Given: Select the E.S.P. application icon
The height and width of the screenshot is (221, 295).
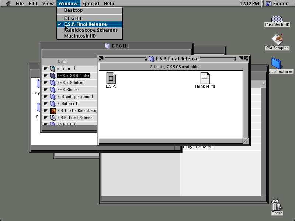Looking at the screenshot, I should tap(111, 78).
